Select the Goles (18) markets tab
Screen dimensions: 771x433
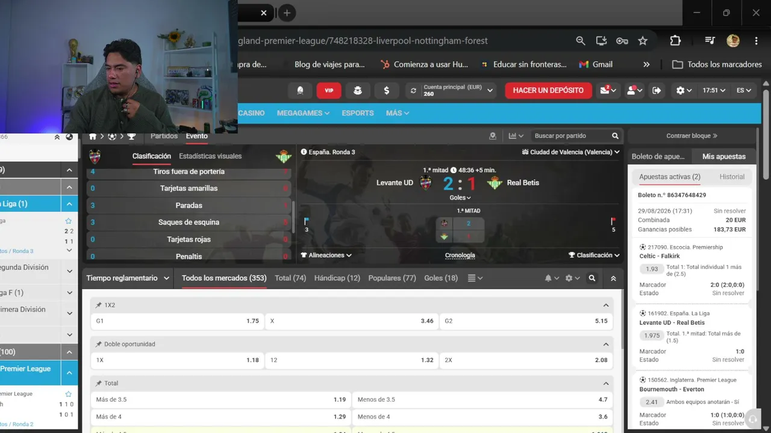(441, 278)
